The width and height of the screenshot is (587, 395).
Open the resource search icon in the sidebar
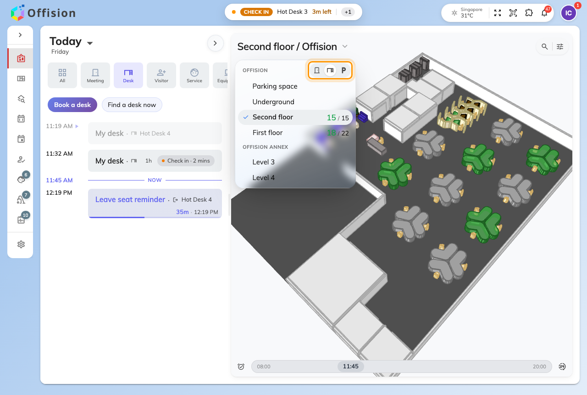(21, 99)
